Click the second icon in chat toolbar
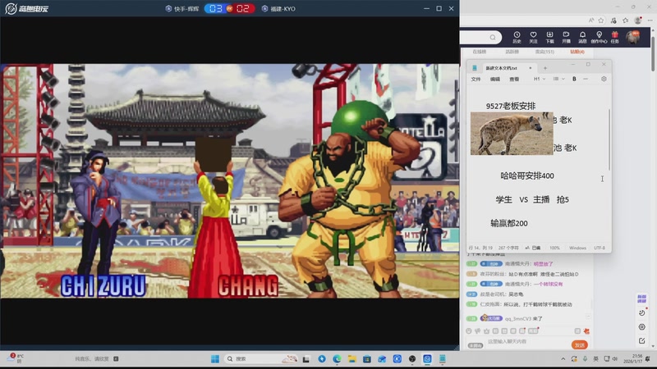The height and width of the screenshot is (369, 657). tap(478, 331)
